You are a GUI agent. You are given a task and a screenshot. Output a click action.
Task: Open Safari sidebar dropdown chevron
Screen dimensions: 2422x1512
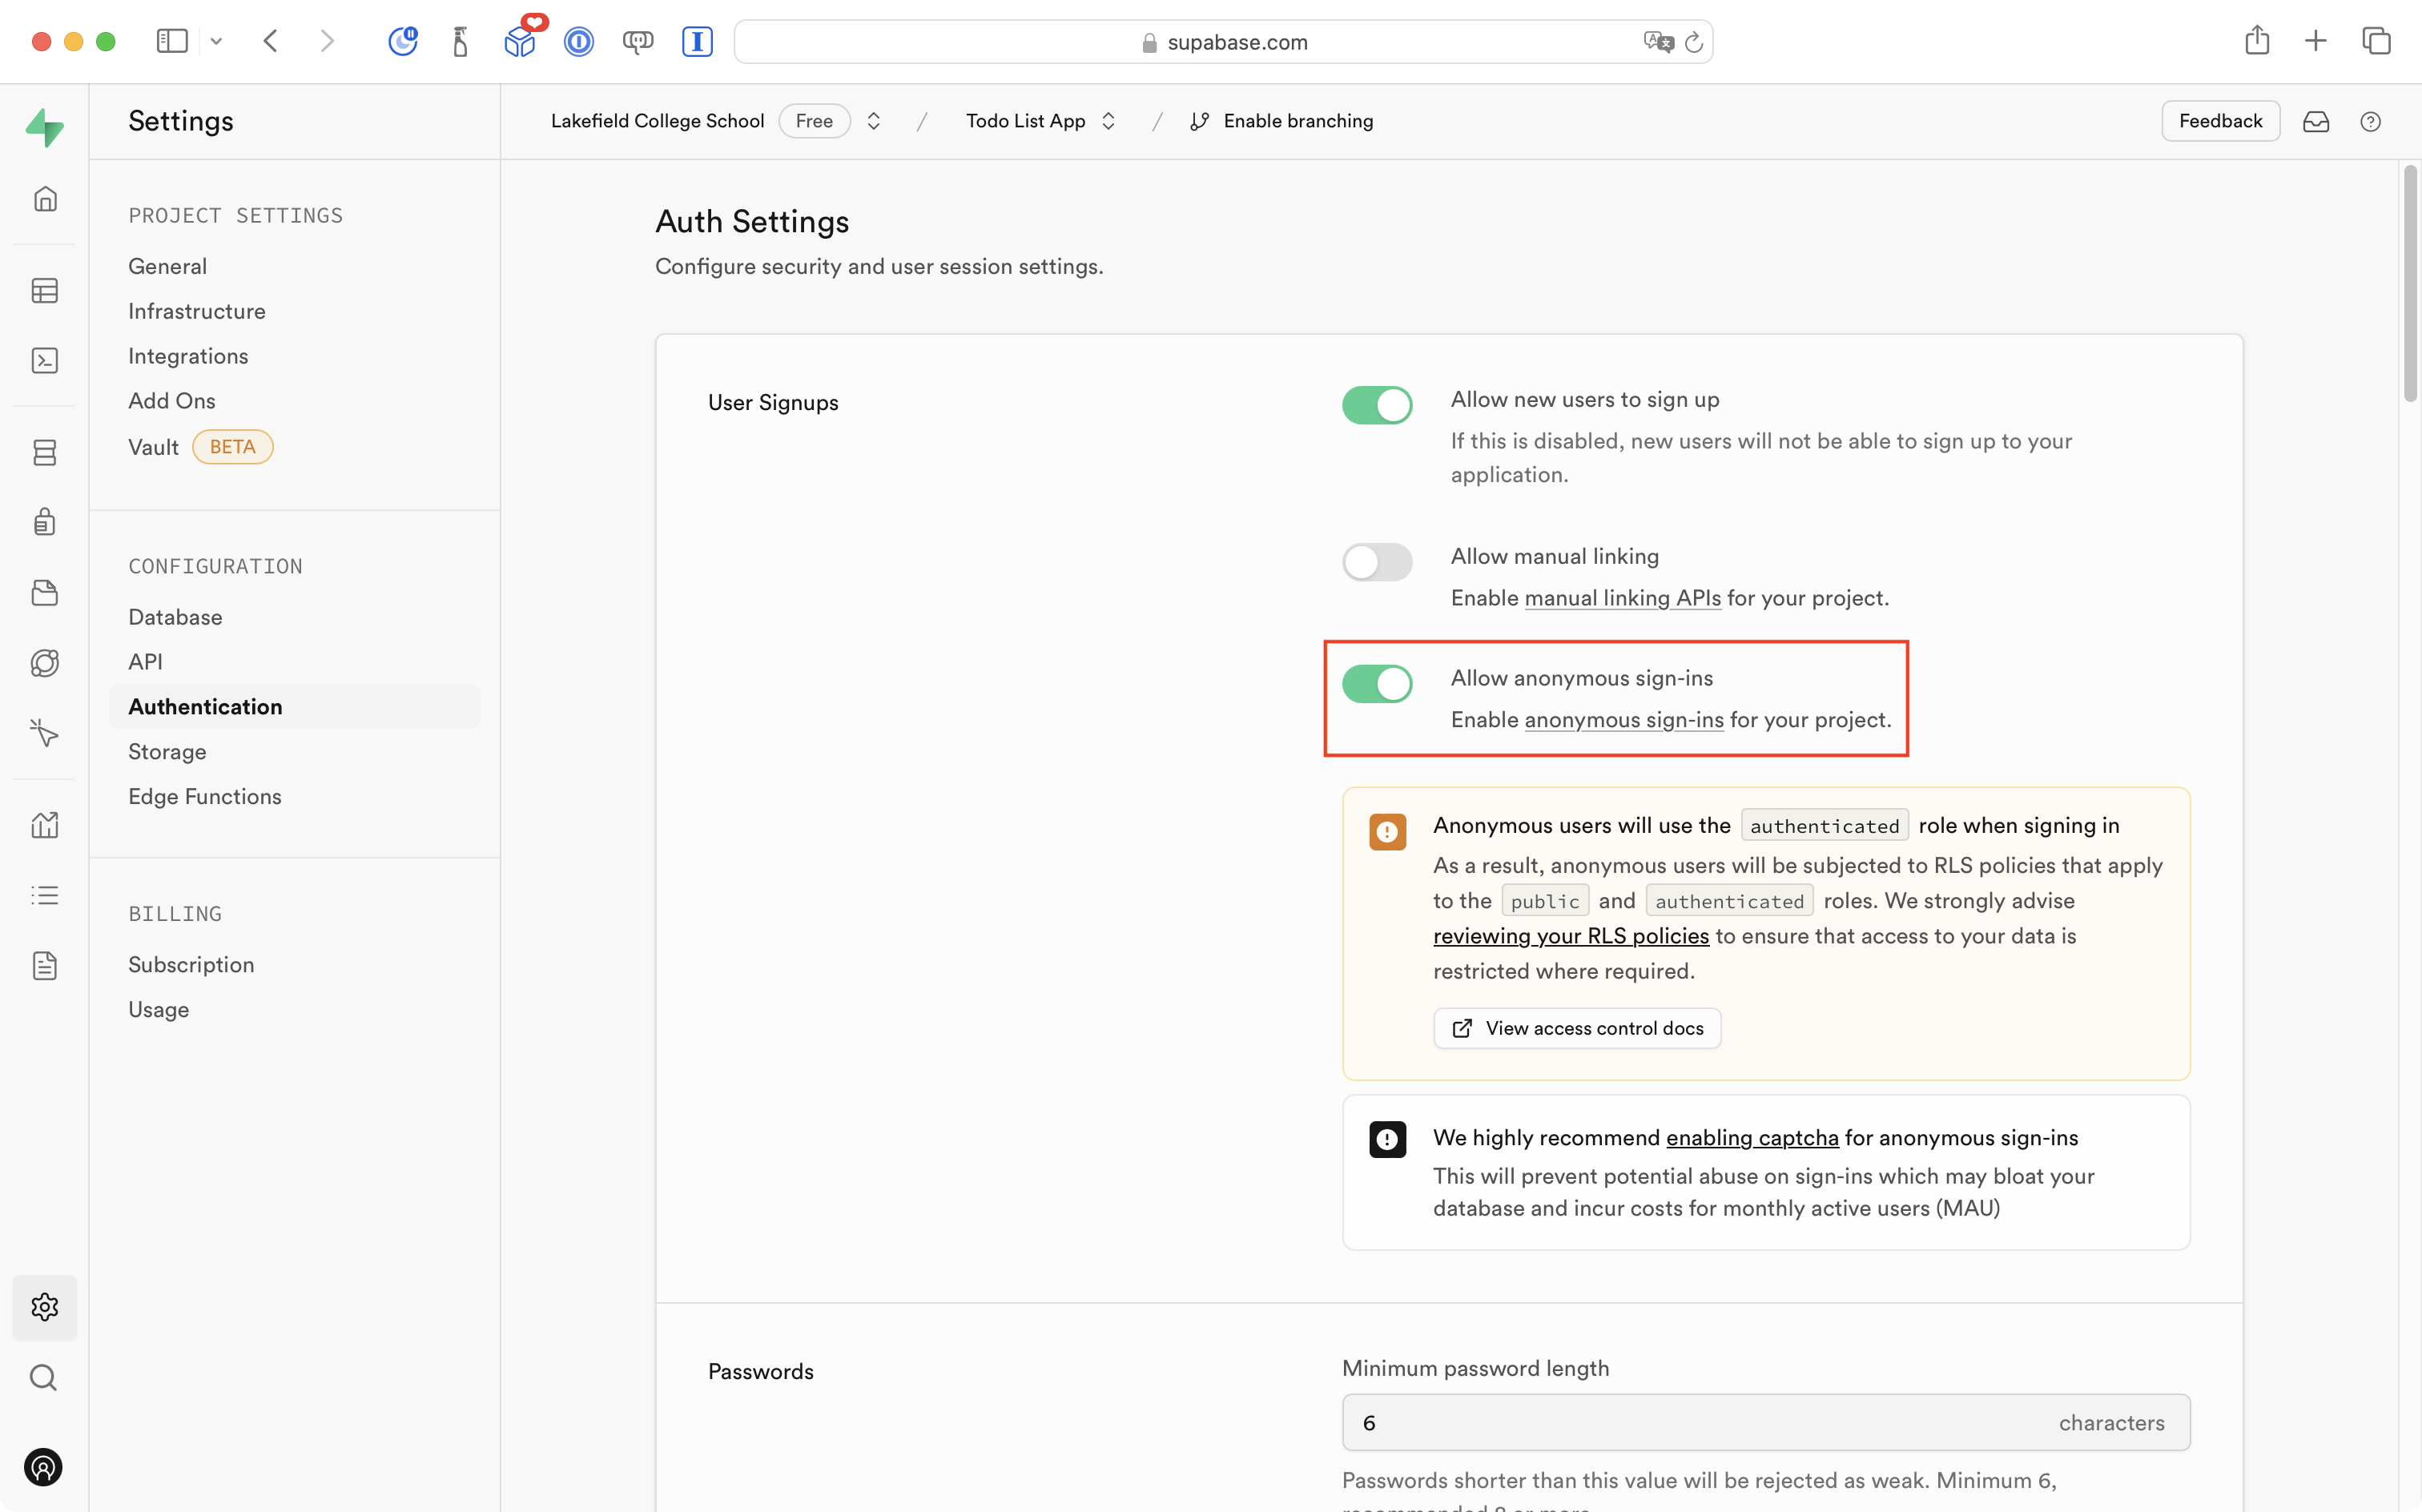216,41
